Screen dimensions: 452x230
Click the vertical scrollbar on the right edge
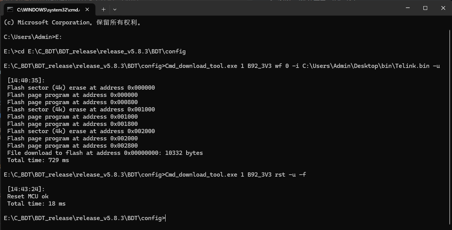[450, 124]
